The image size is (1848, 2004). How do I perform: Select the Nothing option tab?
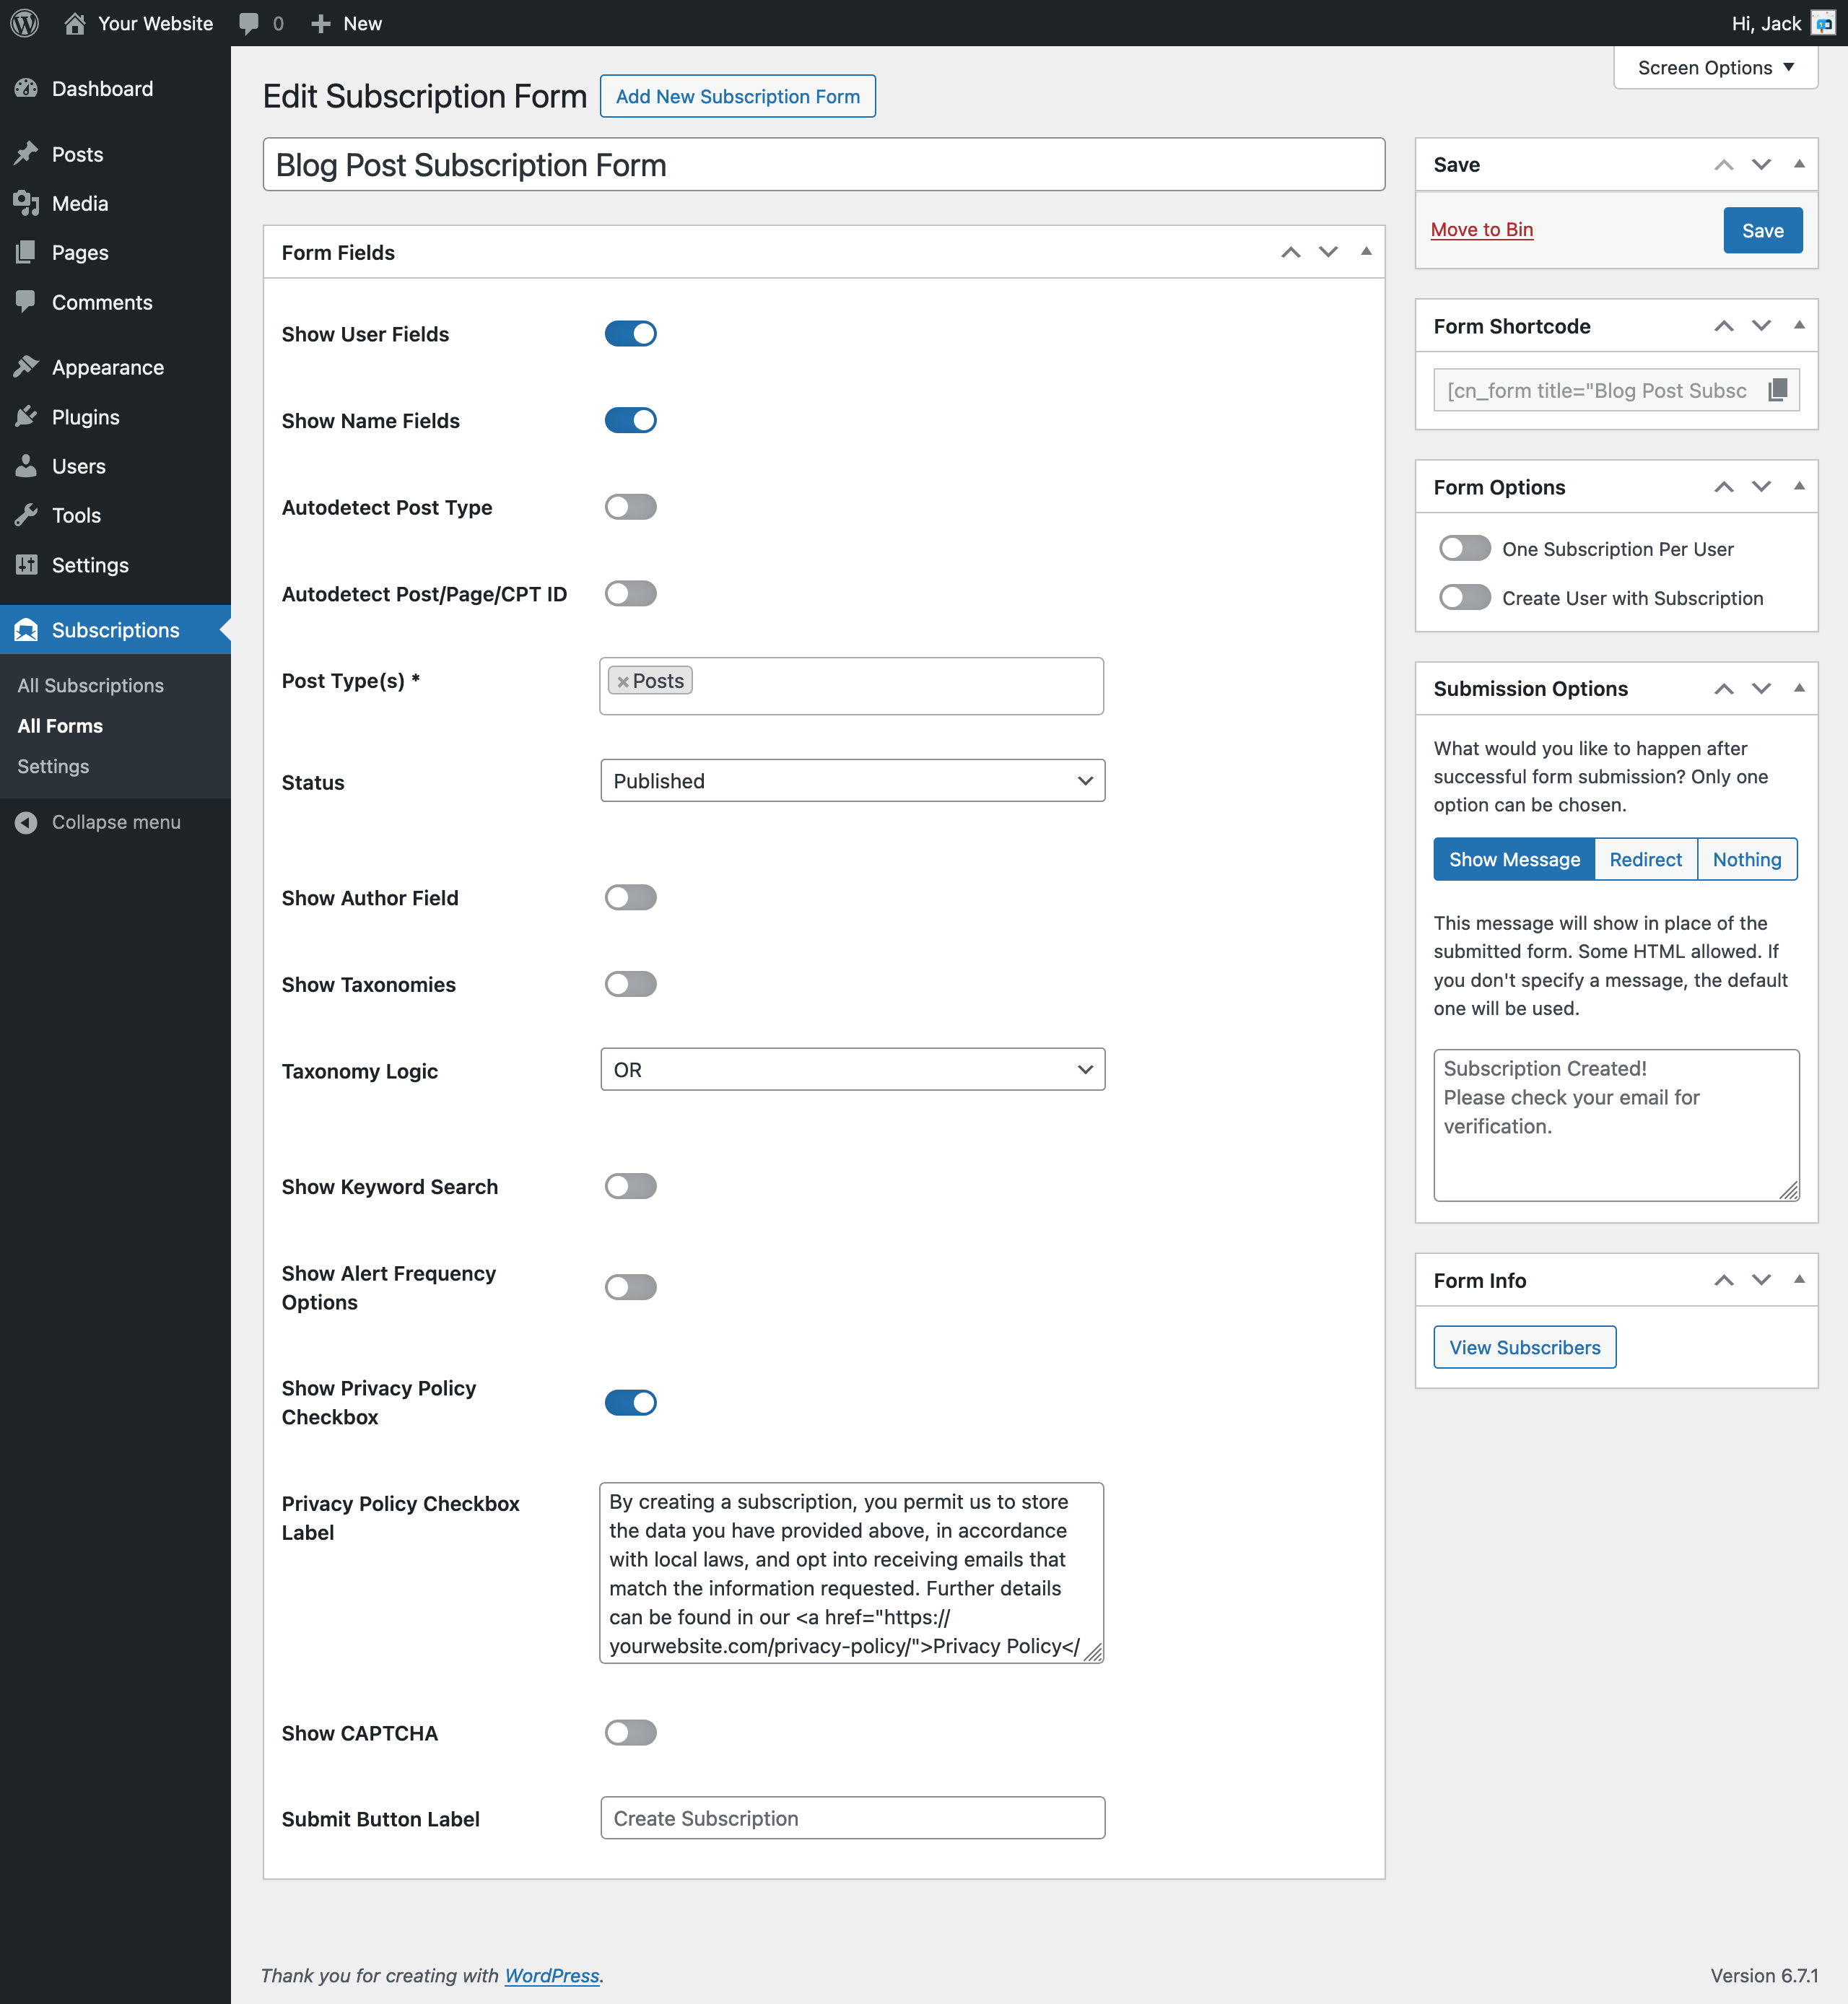1747,859
